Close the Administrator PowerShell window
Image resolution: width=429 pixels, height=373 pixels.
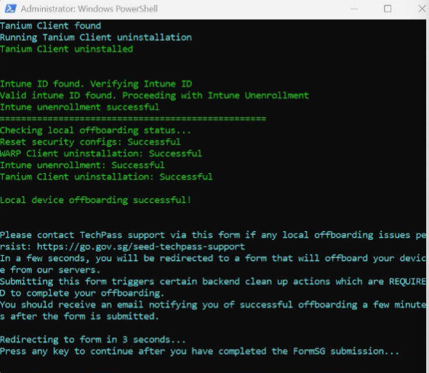coord(422,9)
